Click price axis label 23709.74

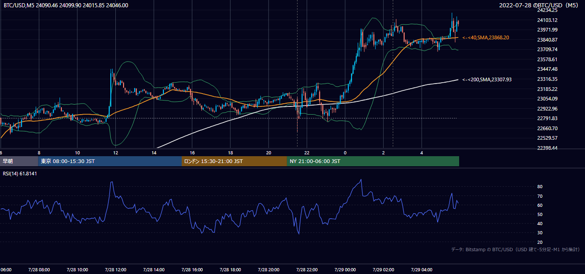(x=547, y=49)
